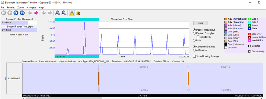
Task: Choose the Both throughput radio option
Action: [x=195, y=41]
